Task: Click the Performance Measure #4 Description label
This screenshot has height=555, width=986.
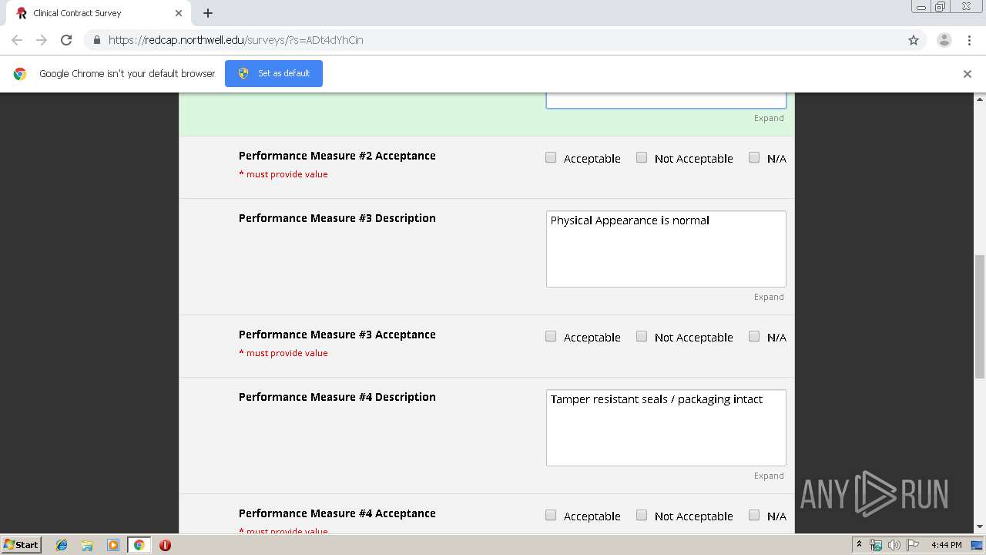Action: (337, 397)
